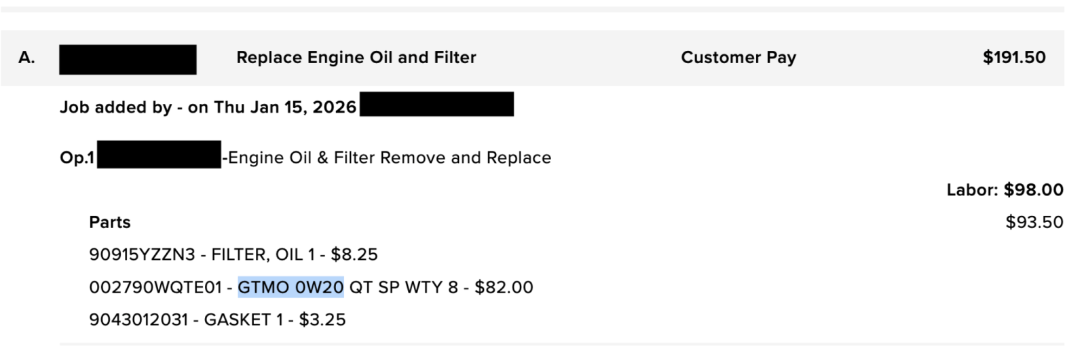Click the "Op.1" operation label

tap(77, 157)
